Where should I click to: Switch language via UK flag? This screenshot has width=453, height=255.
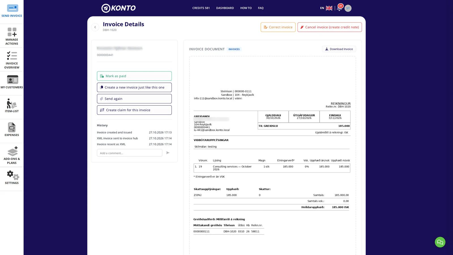point(329,8)
